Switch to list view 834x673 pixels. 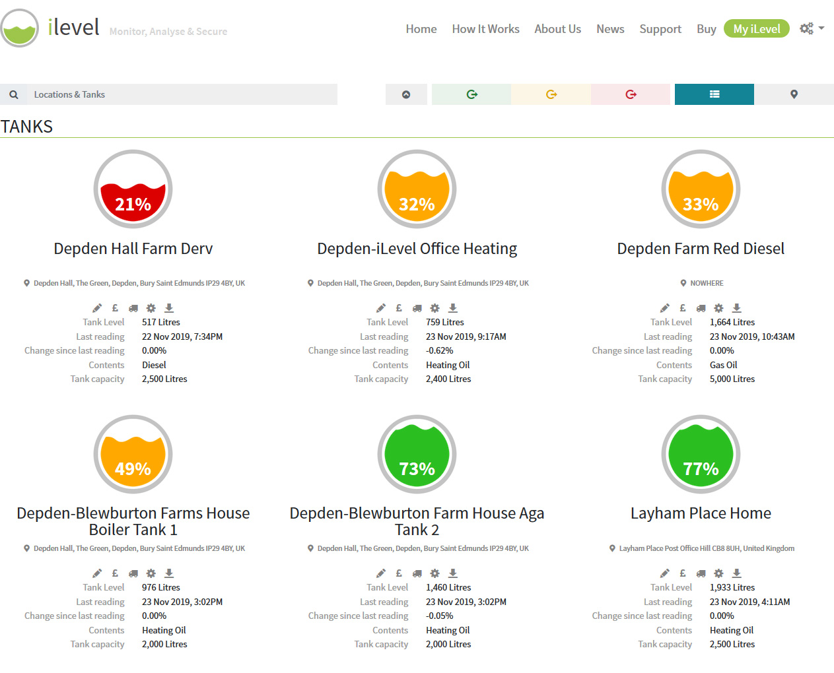[x=714, y=94]
